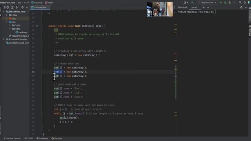The width and height of the screenshot is (251, 141).
Task: Select HeadFirstJava.iml file in tree
Action: tap(19, 36)
